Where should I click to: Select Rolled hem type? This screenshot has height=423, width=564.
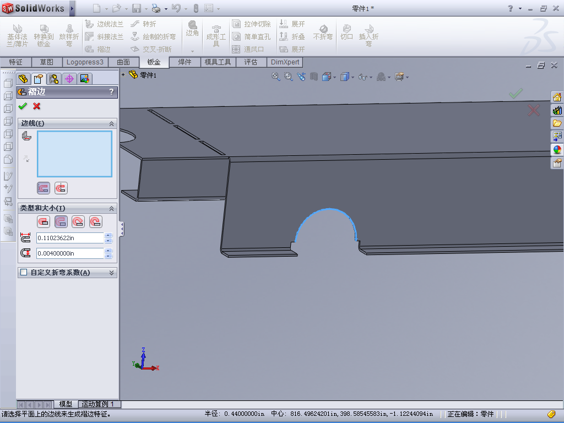(x=96, y=221)
